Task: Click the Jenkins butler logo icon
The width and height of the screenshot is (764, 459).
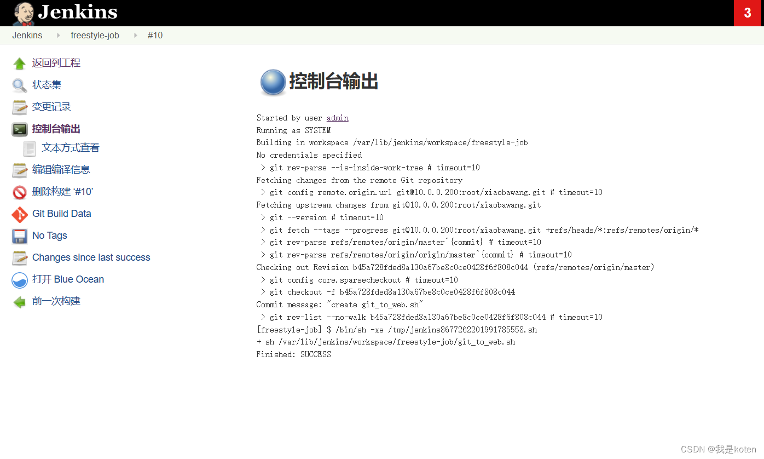Action: click(x=24, y=13)
